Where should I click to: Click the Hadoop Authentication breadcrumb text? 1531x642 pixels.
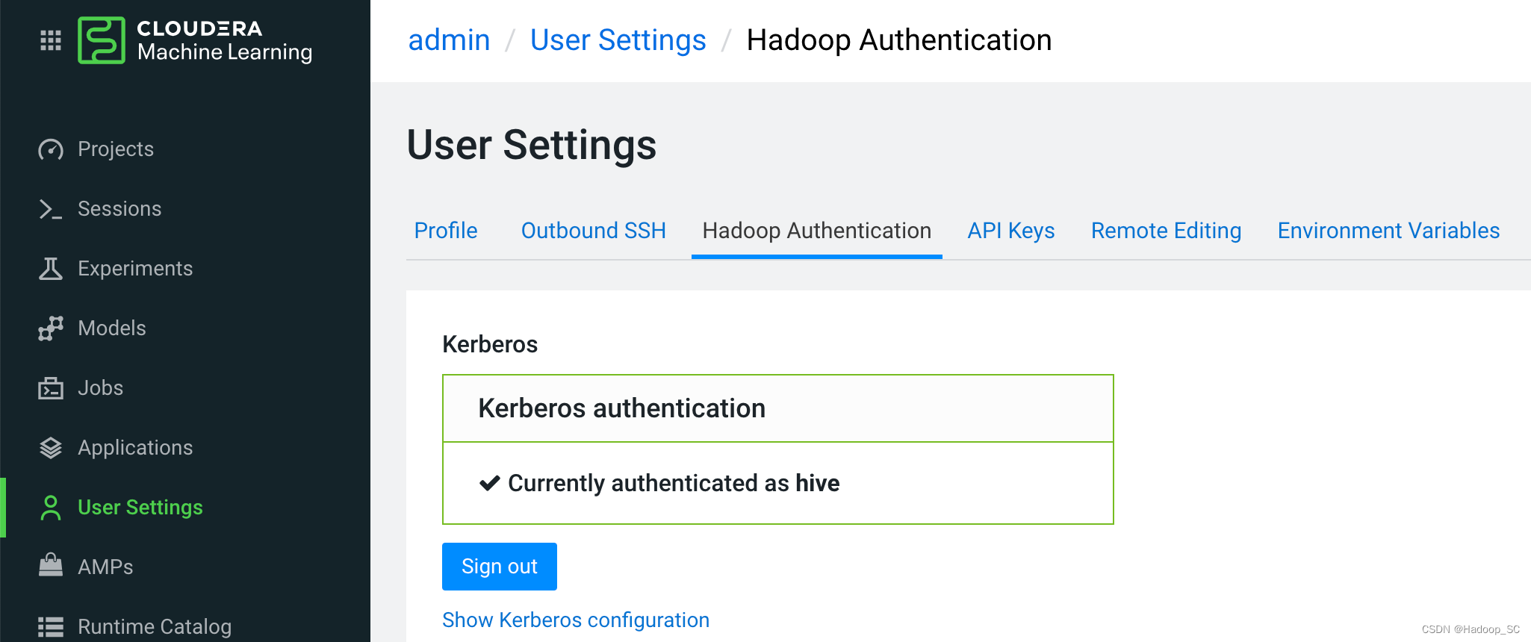[x=899, y=40]
